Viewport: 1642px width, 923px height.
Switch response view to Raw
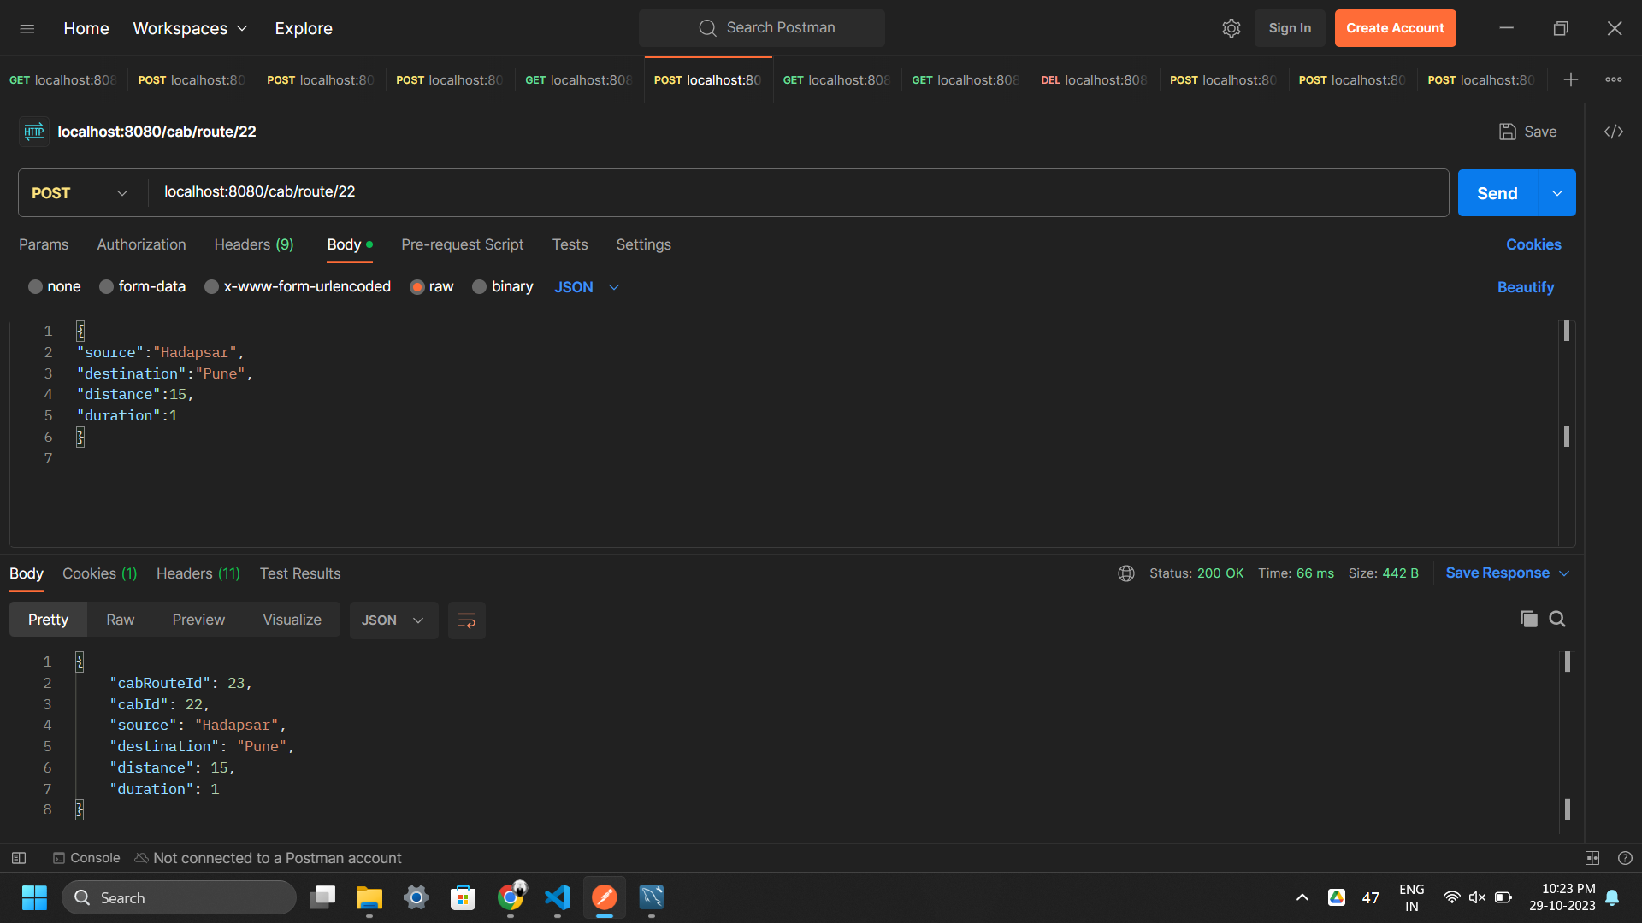(x=121, y=620)
